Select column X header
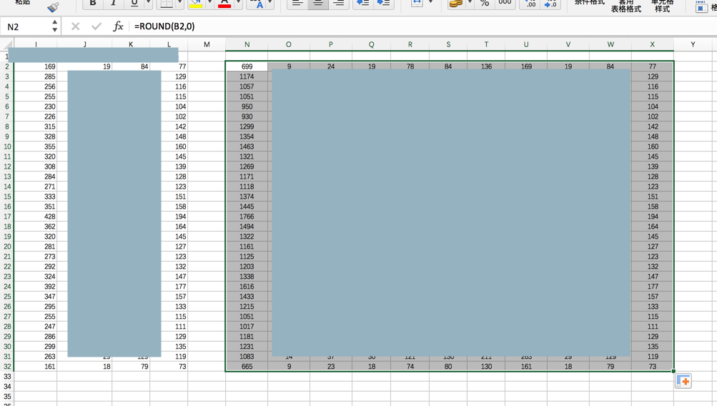717x406 pixels. 653,44
